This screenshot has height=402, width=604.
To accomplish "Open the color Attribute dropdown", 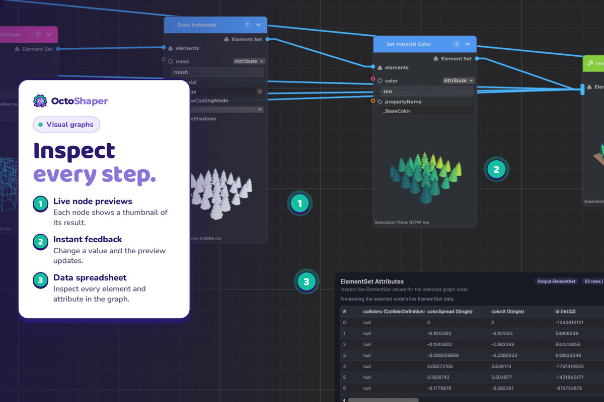I will [459, 80].
